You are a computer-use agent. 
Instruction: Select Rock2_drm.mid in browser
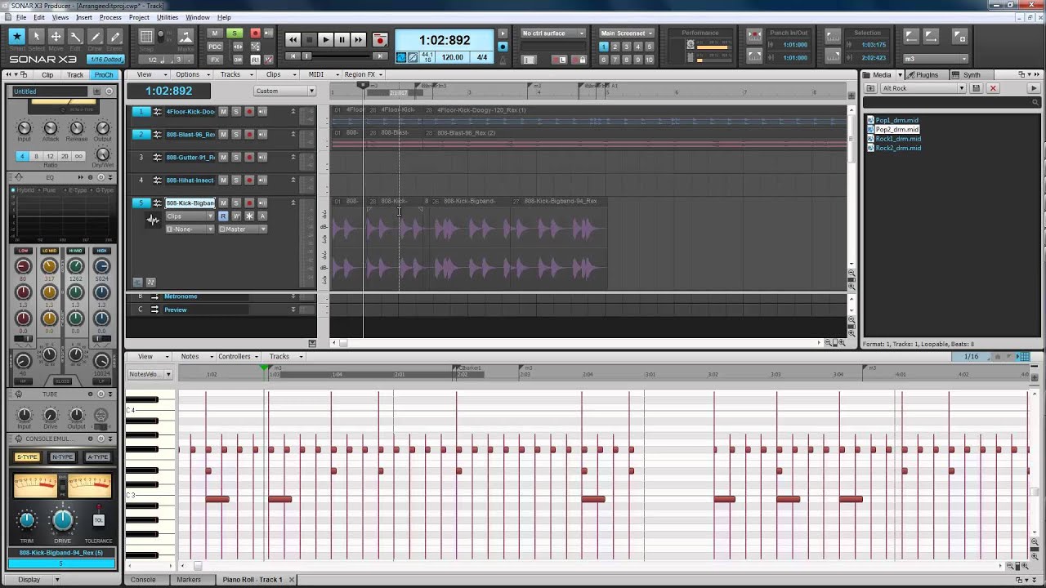point(898,148)
